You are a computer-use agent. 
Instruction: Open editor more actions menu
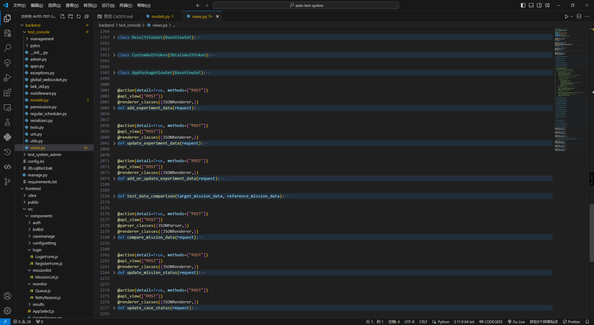tap(587, 16)
